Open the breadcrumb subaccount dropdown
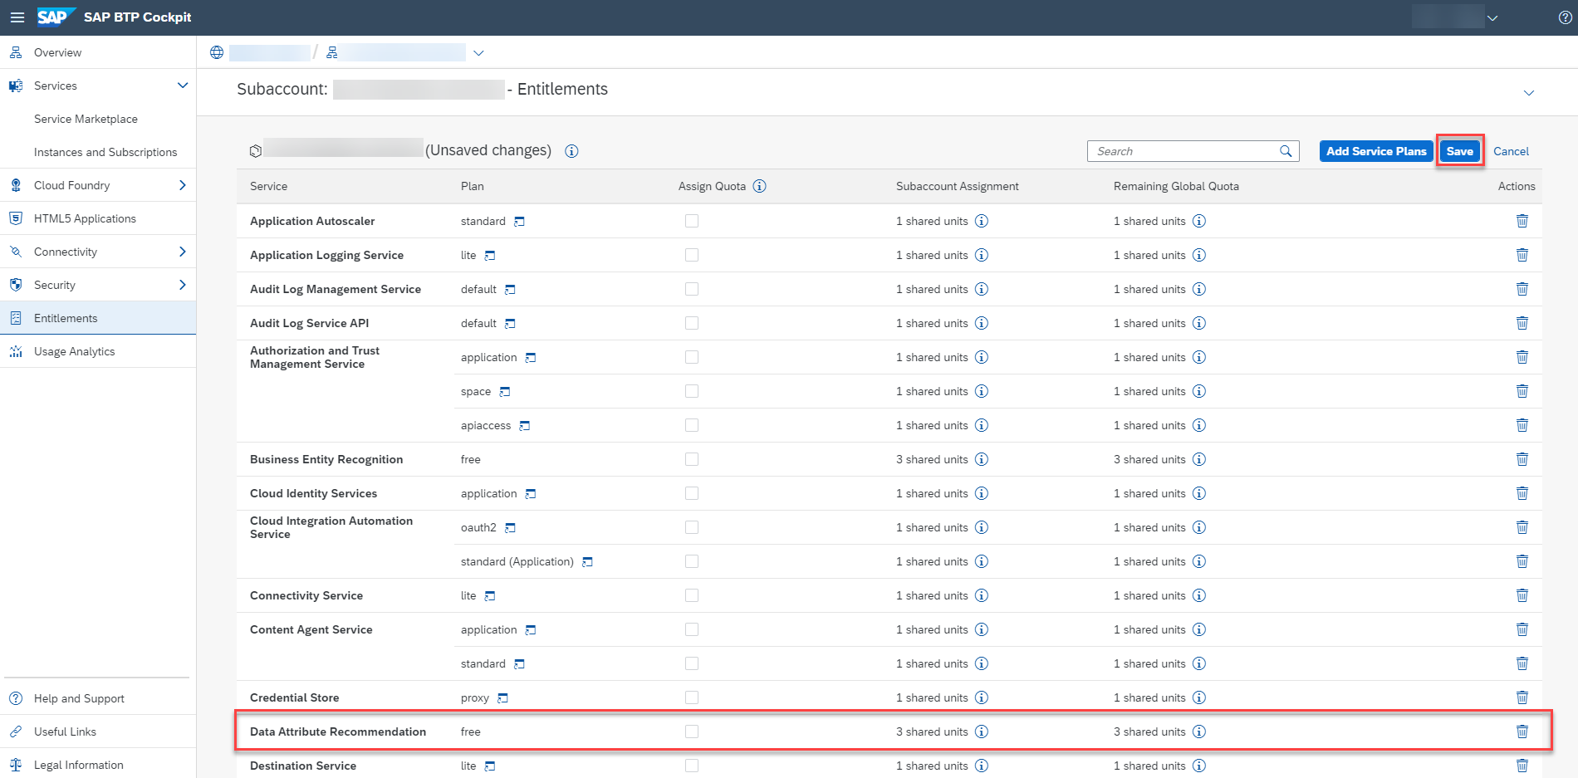This screenshot has width=1578, height=778. pyautogui.click(x=478, y=53)
